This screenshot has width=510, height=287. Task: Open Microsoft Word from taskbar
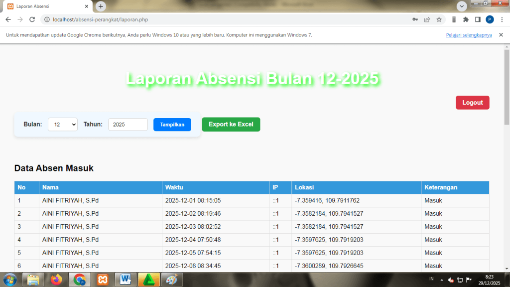point(126,280)
